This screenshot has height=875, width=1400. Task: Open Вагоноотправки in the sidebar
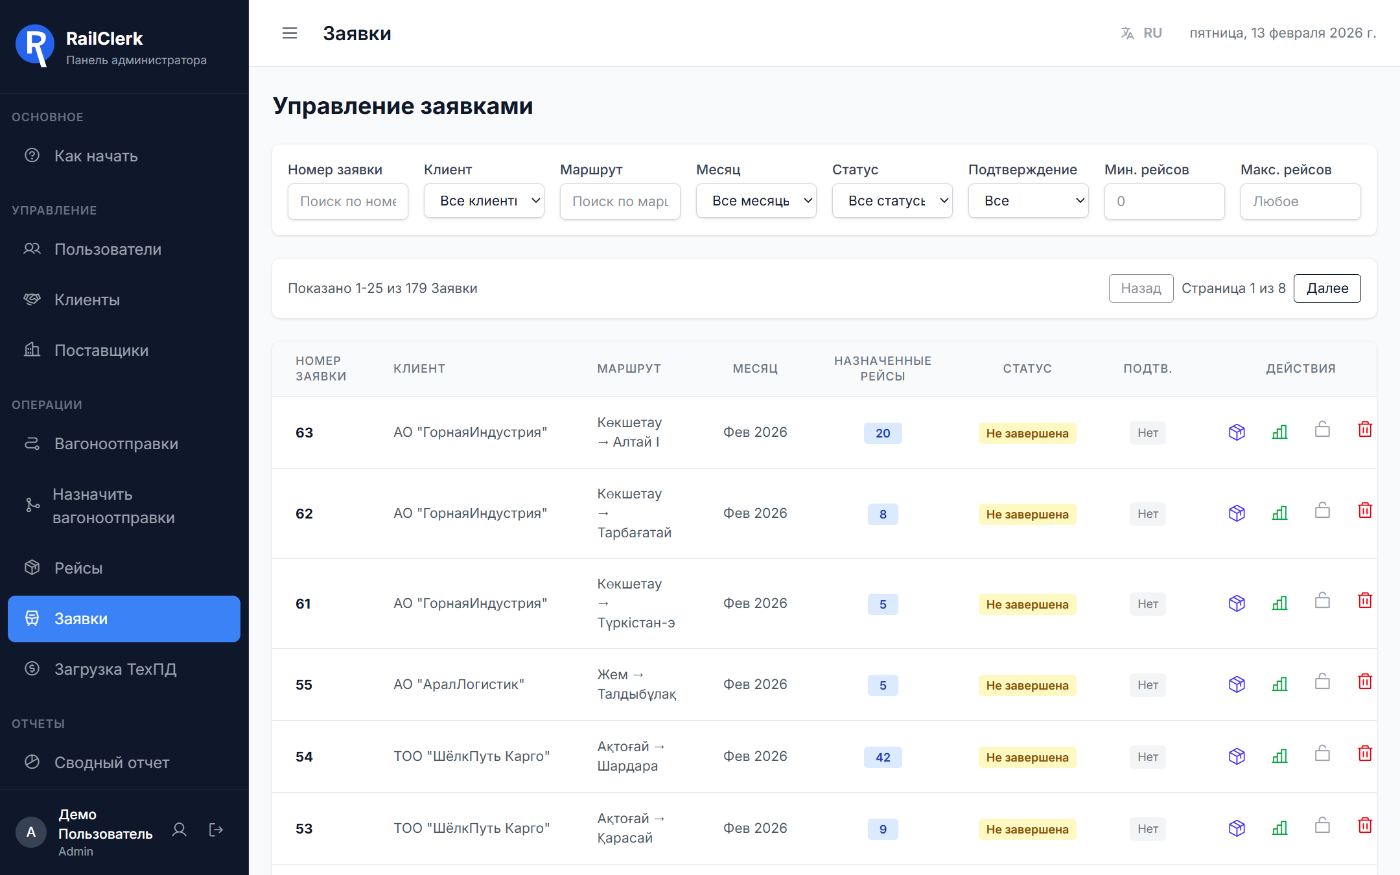116,444
